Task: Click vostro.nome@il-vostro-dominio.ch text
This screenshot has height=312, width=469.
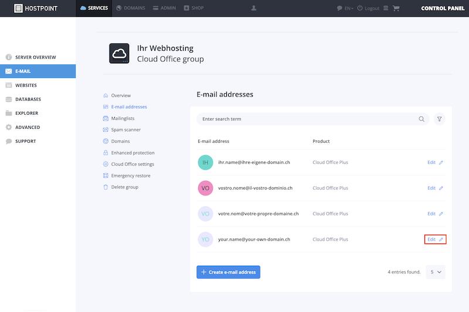Action: 255,188
